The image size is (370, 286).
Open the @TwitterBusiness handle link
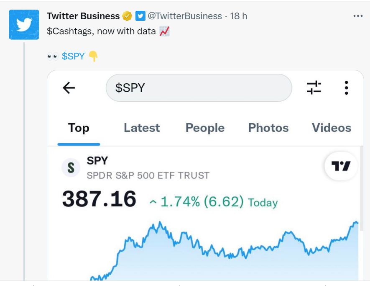pyautogui.click(x=184, y=16)
